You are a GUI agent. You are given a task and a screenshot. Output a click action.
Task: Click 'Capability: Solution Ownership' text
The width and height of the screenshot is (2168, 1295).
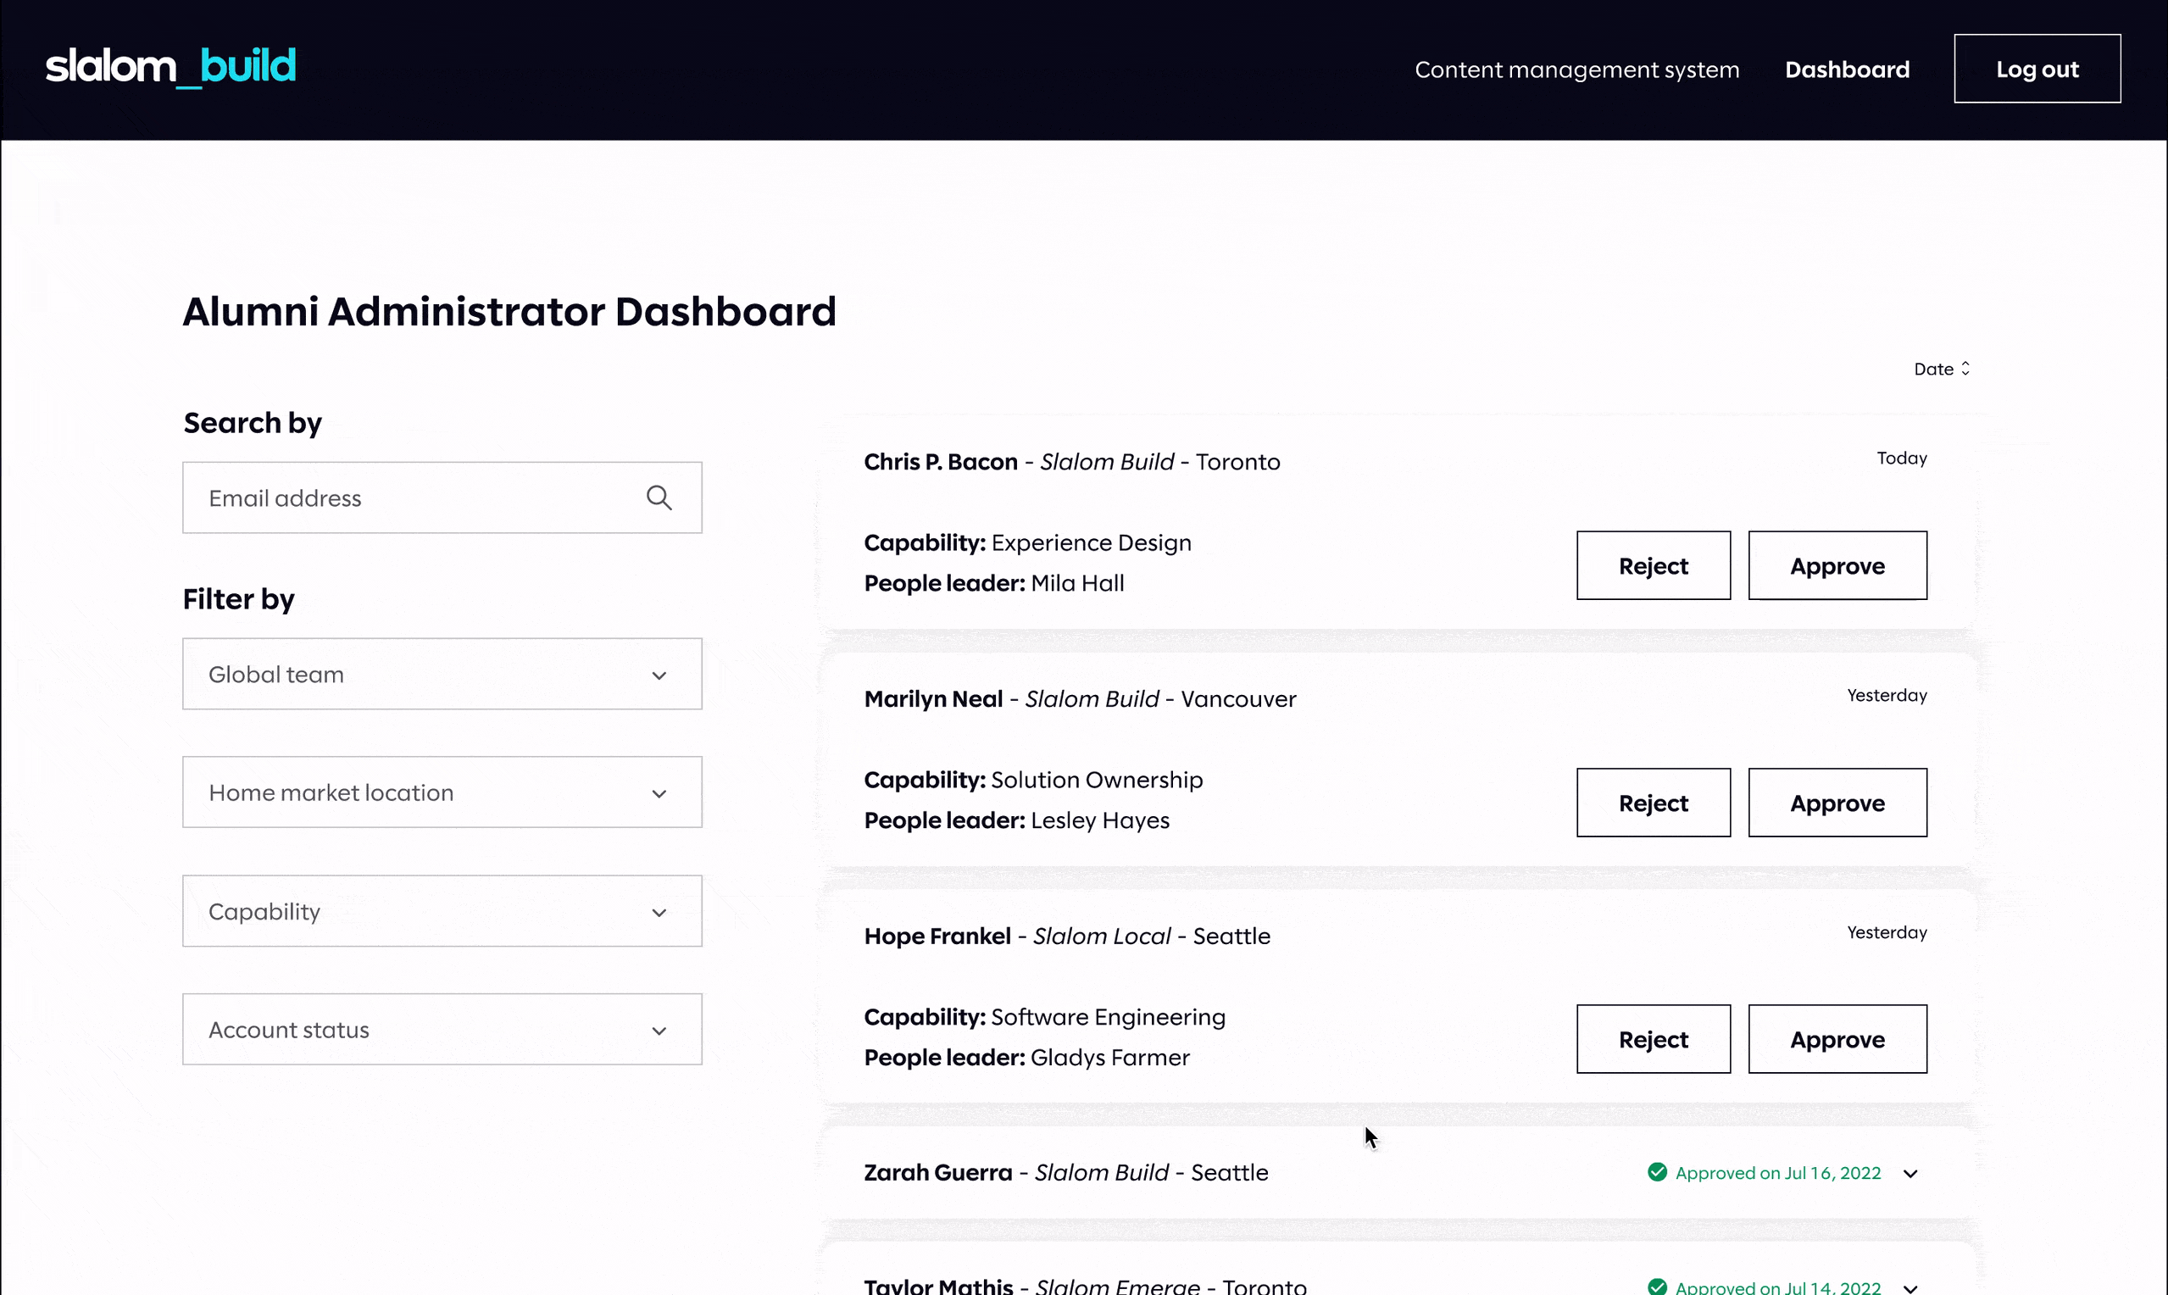click(1033, 781)
